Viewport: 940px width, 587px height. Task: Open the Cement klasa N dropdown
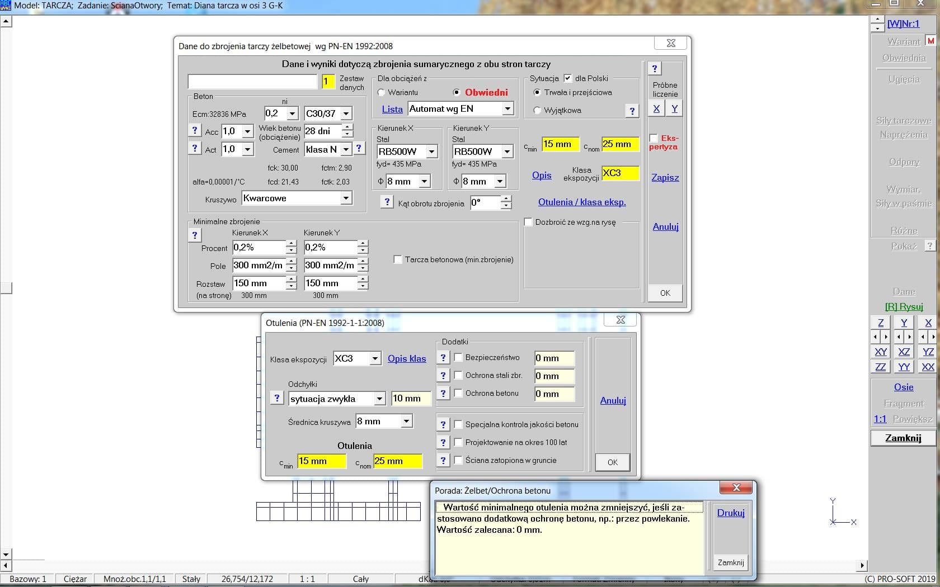[x=346, y=149]
